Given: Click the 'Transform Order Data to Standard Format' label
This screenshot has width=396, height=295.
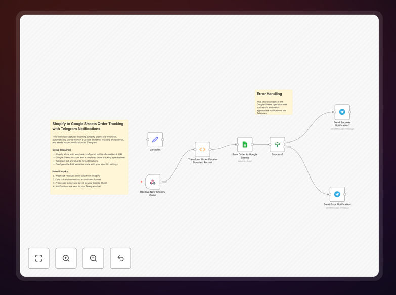Looking at the screenshot, I should (x=202, y=161).
